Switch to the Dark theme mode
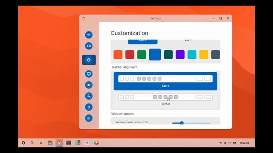The width and height of the screenshot is (273, 153). [188, 41]
